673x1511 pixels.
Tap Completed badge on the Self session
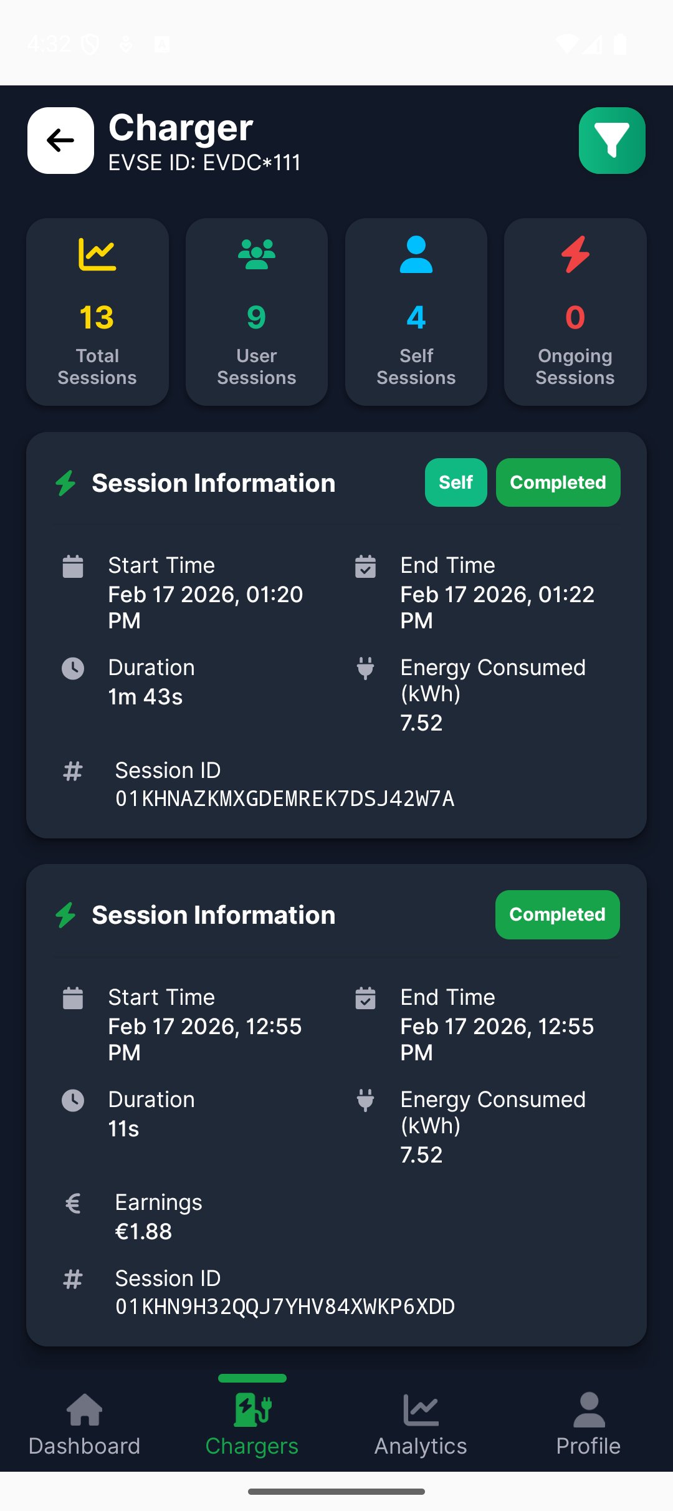558,482
